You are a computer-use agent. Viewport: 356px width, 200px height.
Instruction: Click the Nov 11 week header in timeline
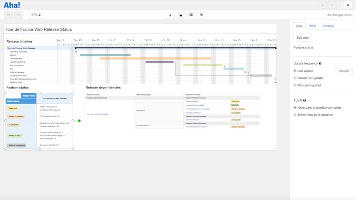201,40
